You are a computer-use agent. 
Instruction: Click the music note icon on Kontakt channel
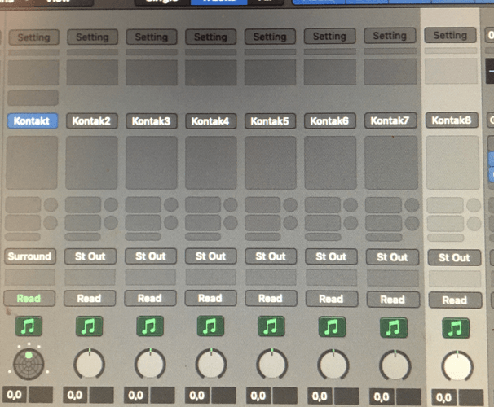pyautogui.click(x=29, y=326)
